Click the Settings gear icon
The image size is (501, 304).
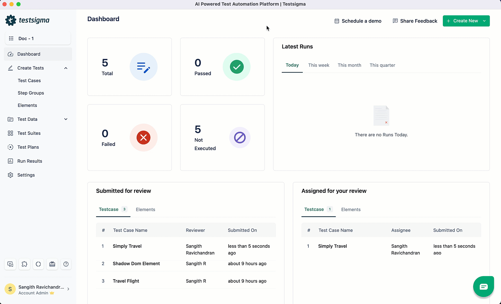click(10, 175)
